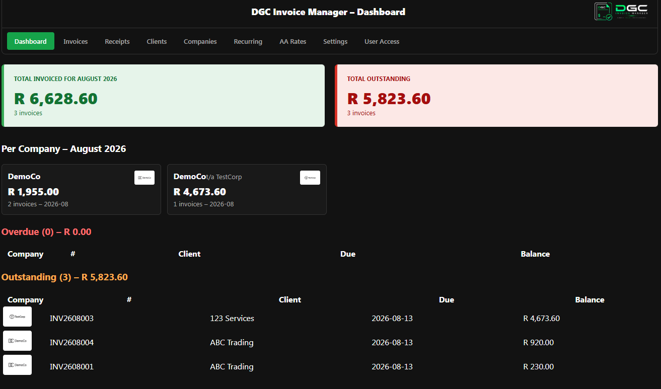The height and width of the screenshot is (389, 661).
Task: Click the DGC Invoice Manager – Dashboard title
Action: [x=328, y=12]
